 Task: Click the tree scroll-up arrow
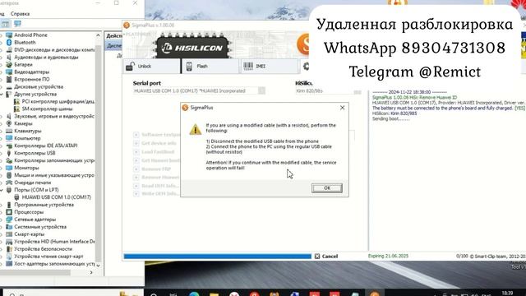pyautogui.click(x=98, y=35)
